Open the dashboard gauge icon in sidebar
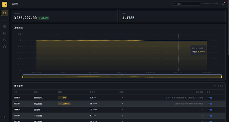The image size is (229, 122). [5, 13]
